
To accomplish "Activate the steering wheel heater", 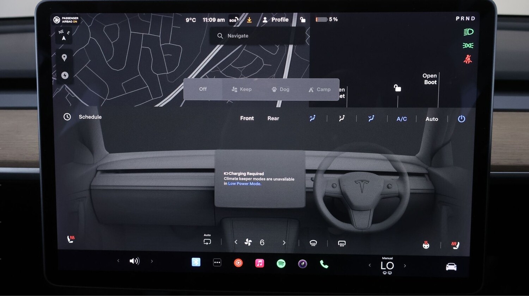I will [426, 245].
